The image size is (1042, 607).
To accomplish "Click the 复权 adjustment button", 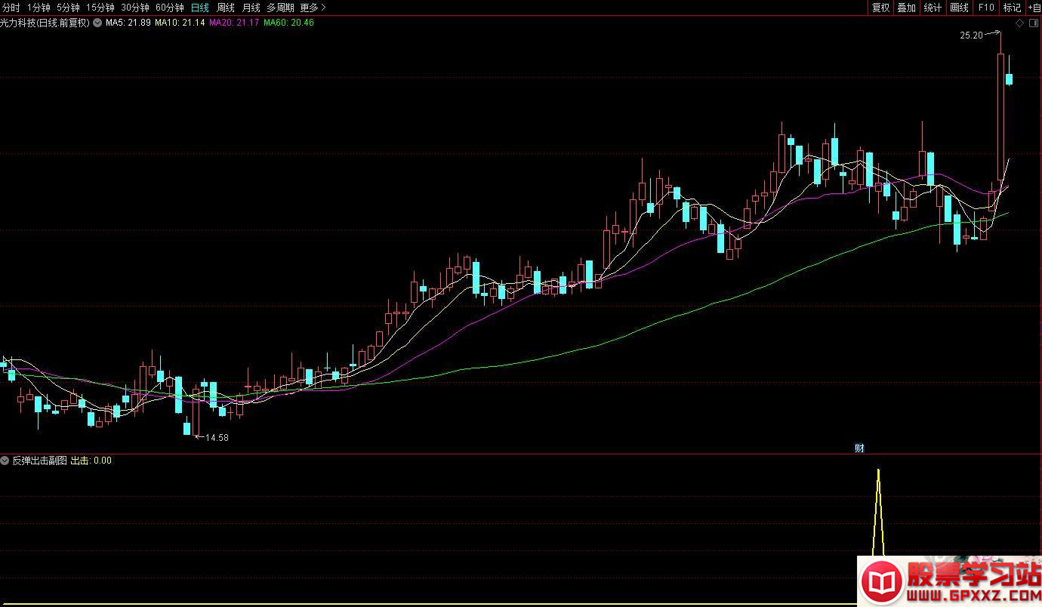I will tap(880, 8).
